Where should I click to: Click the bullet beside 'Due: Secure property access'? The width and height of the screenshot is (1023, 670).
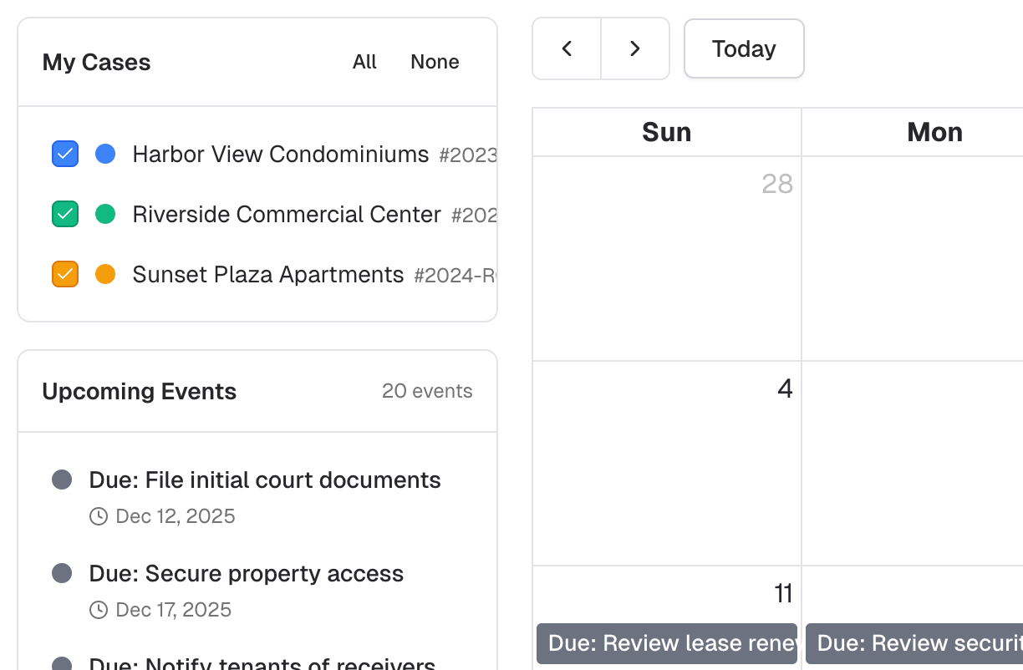(62, 573)
